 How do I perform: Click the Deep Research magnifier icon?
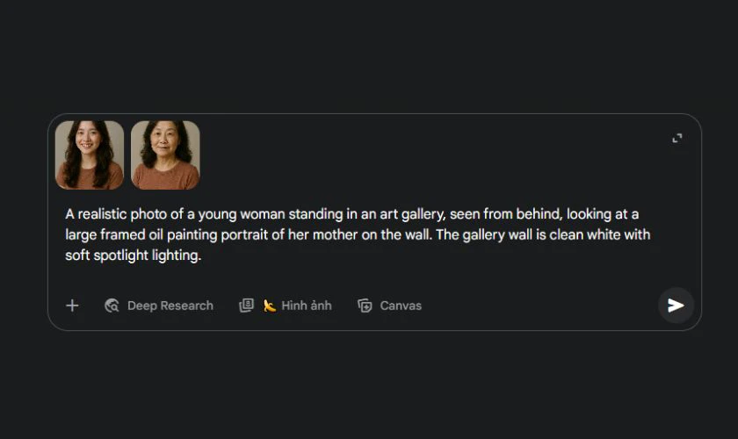click(x=112, y=306)
